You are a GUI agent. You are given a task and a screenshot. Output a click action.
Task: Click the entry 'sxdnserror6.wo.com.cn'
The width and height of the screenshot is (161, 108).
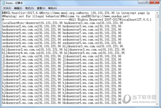(x=20, y=46)
